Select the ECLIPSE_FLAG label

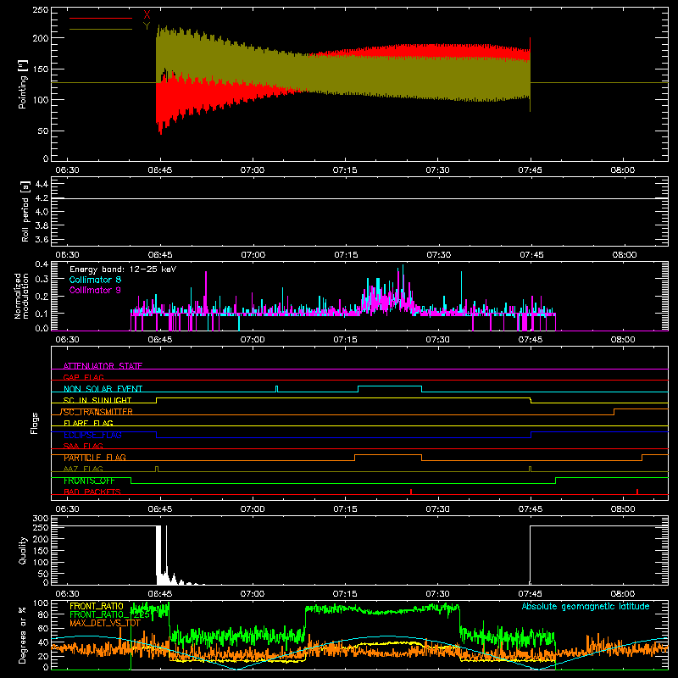(92, 435)
